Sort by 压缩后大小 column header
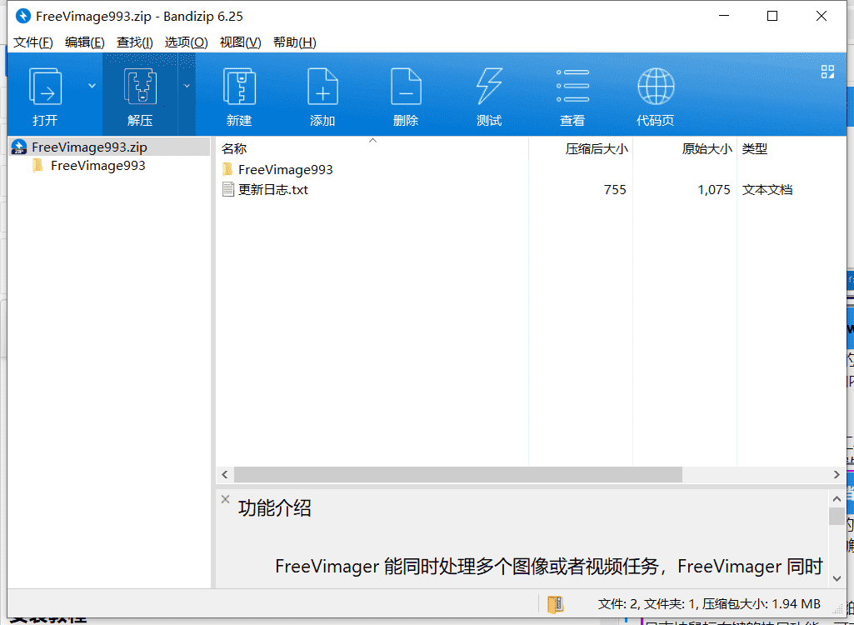The image size is (854, 625). point(597,149)
